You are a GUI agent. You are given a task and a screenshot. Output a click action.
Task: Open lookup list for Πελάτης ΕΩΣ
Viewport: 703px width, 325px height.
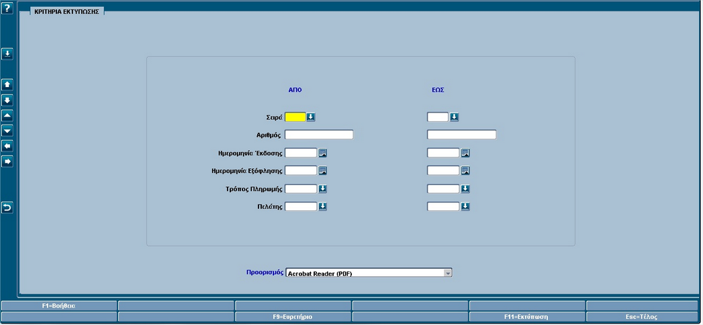(465, 206)
